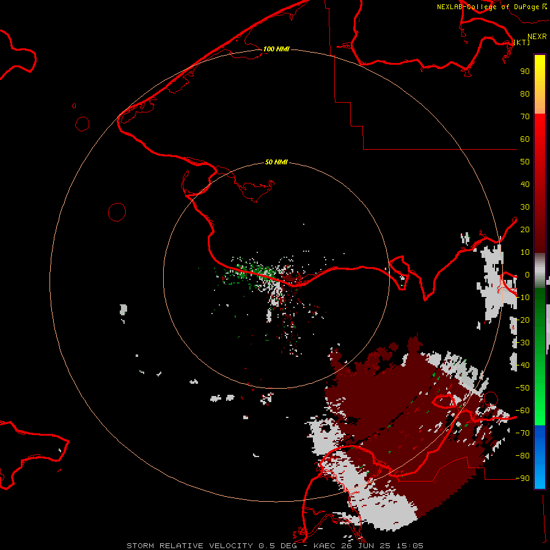Click the "100 NMI" range ring label
This screenshot has height=550, width=550.
276,49
